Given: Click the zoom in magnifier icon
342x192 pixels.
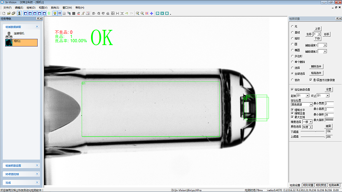Looking at the screenshot, I should coord(137,13).
